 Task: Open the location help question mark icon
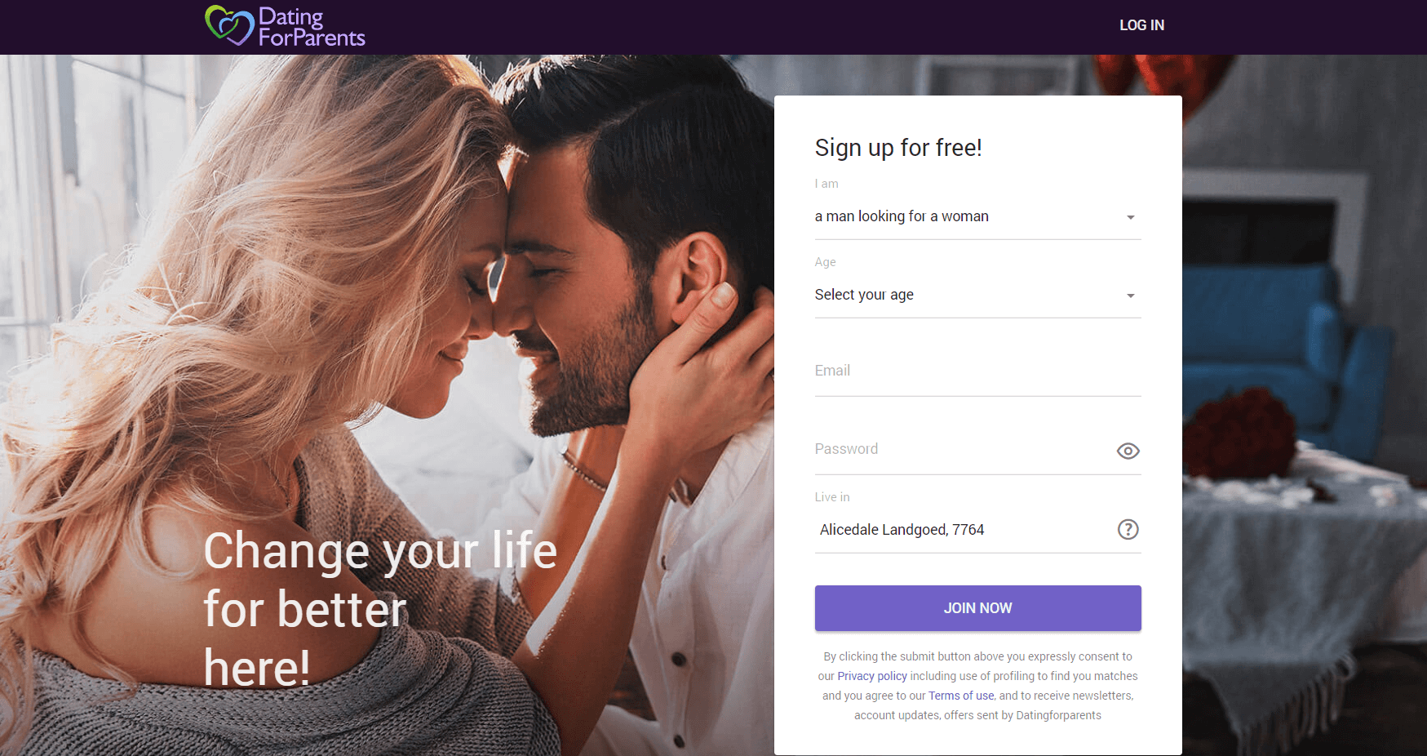coord(1128,529)
